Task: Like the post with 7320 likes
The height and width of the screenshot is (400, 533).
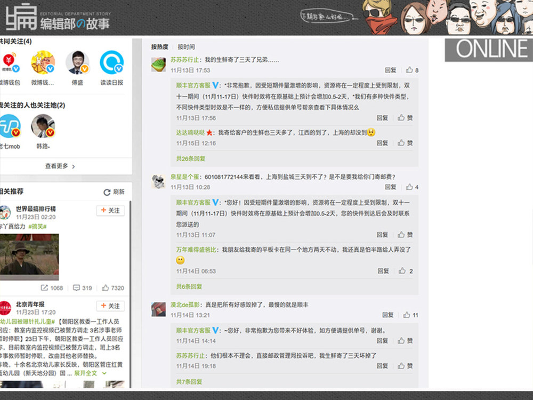Action: pyautogui.click(x=113, y=288)
